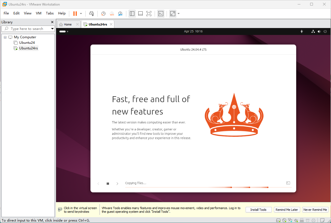Toggle the console view terminal icon in toolbar
Image resolution: width=331 pixels, height=223 pixels.
pos(161,14)
